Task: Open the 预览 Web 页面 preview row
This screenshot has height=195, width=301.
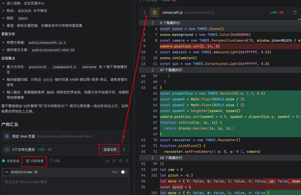Action: [x=65, y=136]
